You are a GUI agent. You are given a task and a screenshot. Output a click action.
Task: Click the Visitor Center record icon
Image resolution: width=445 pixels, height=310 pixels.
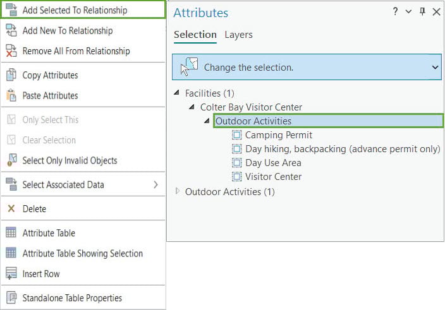[236, 177]
